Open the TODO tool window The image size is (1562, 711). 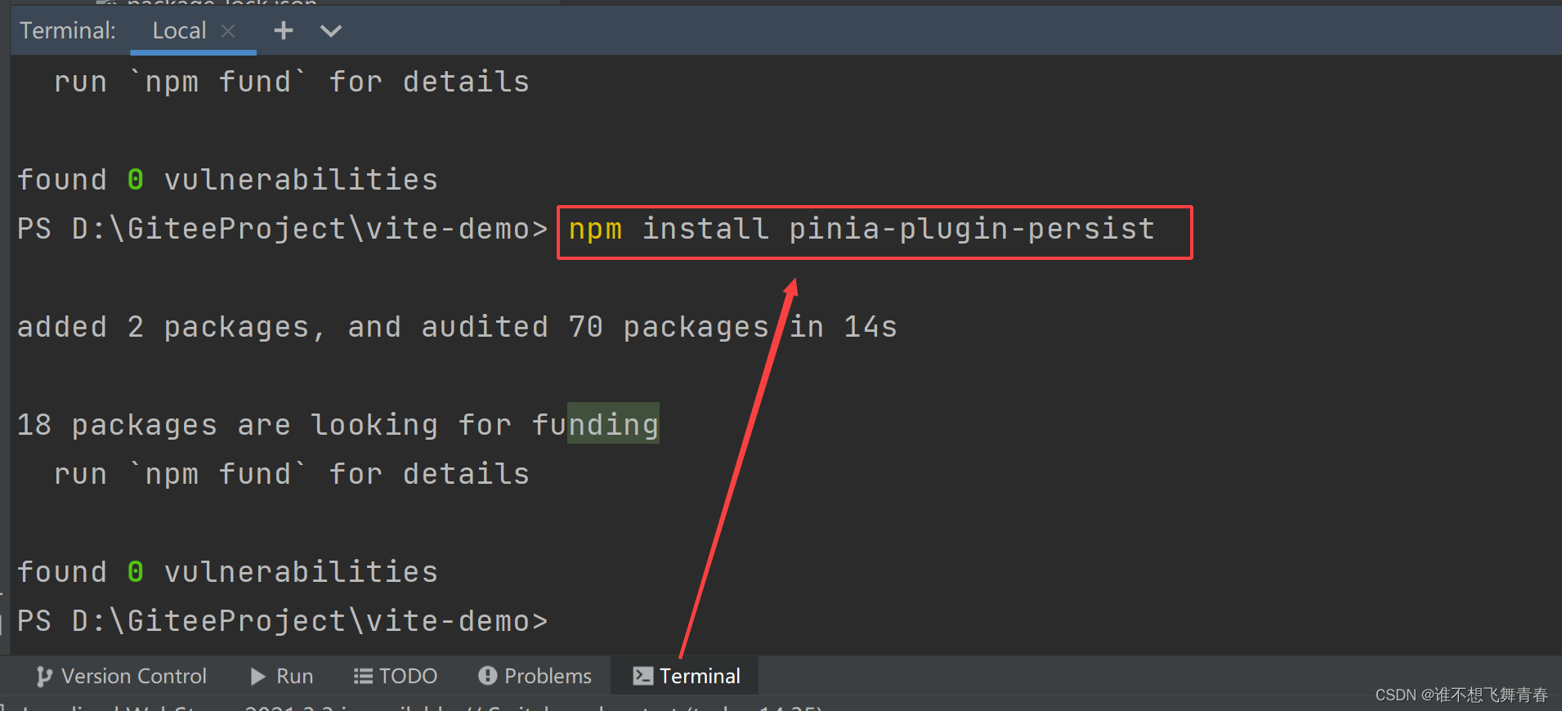pos(396,676)
